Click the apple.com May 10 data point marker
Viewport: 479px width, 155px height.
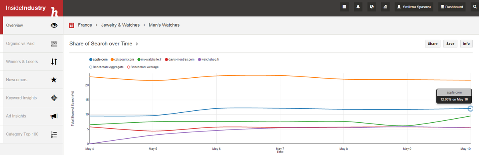tap(471, 108)
